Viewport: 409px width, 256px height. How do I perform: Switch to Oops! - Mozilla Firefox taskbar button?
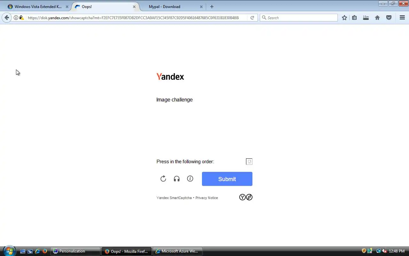[x=127, y=251]
